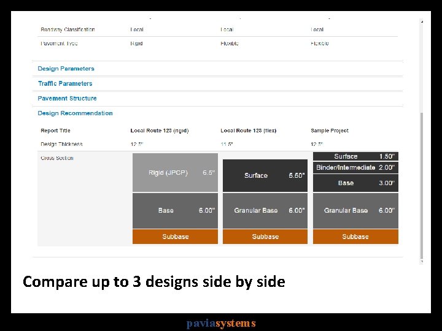
Task: Click the 'Rigid' pavement type value
Action: (136, 44)
